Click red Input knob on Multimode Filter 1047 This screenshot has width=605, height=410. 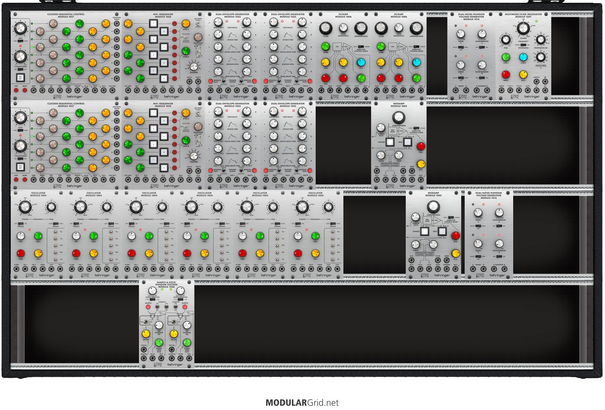click(x=506, y=74)
